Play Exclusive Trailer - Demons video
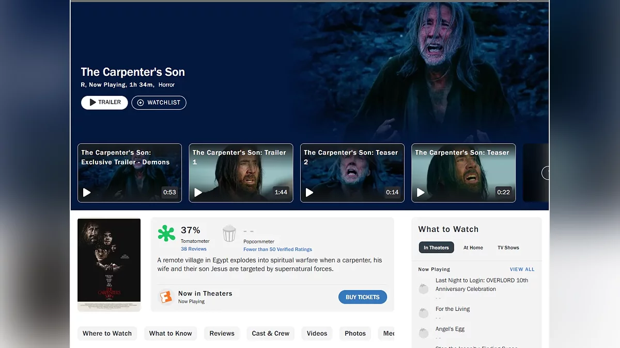 [x=130, y=173]
